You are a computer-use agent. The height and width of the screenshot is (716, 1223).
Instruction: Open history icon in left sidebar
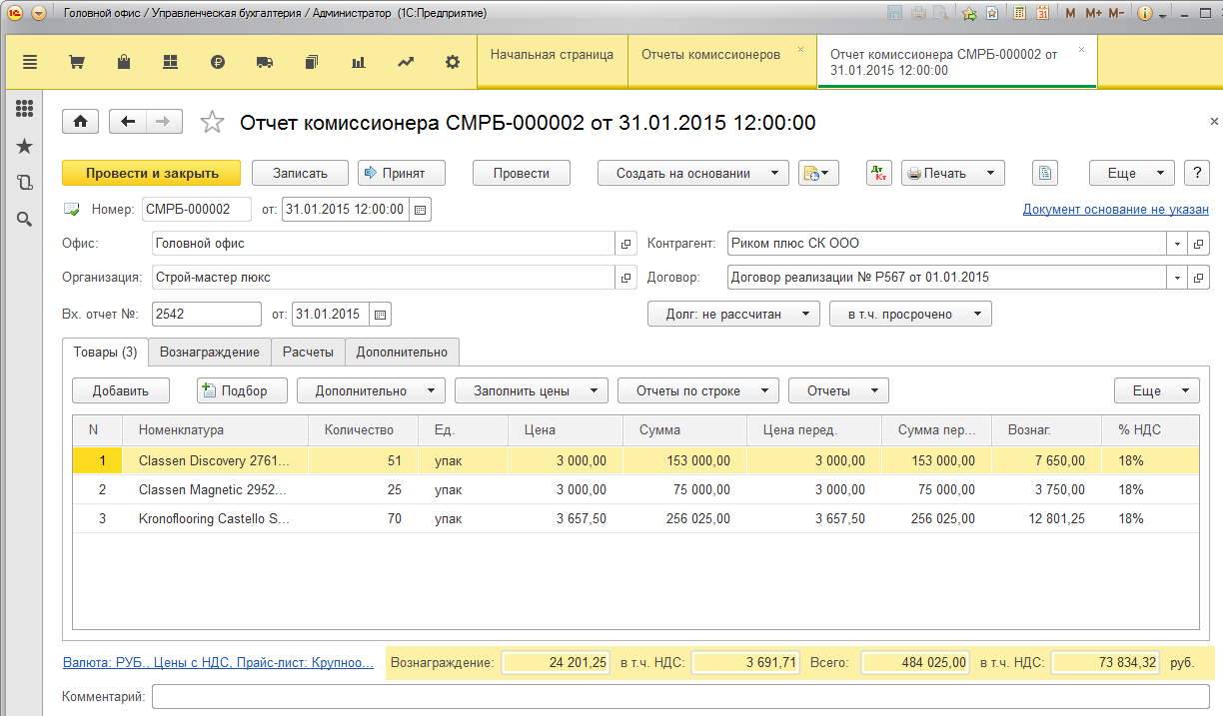pos(25,182)
